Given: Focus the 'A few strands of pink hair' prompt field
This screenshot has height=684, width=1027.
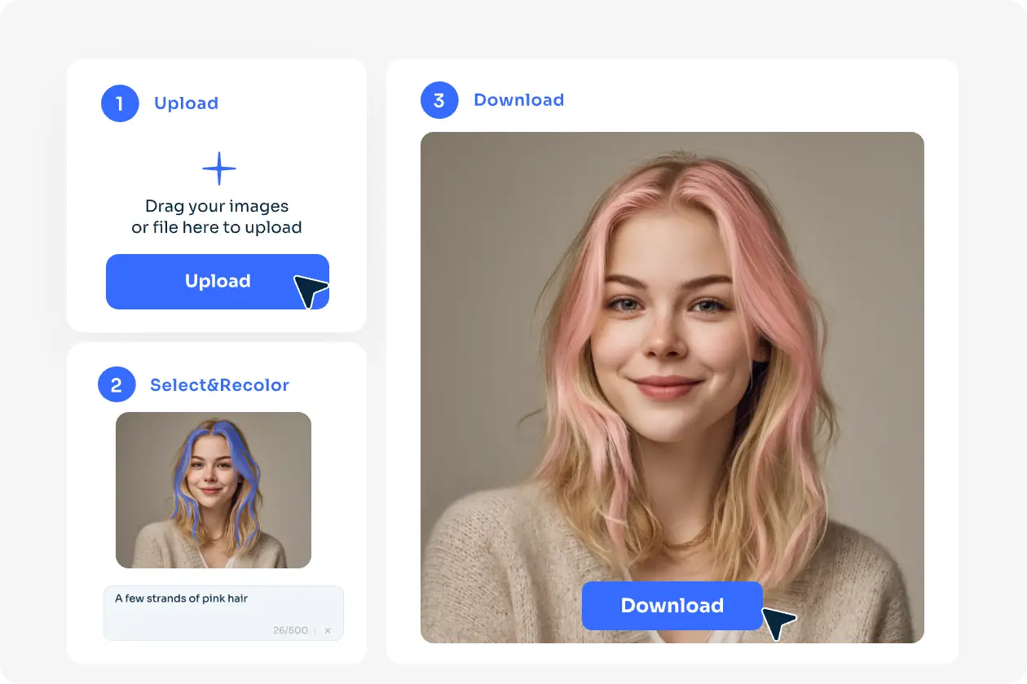Looking at the screenshot, I should point(223,607).
